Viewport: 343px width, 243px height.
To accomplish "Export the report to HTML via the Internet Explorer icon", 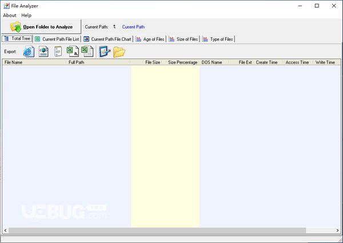I will [29, 51].
